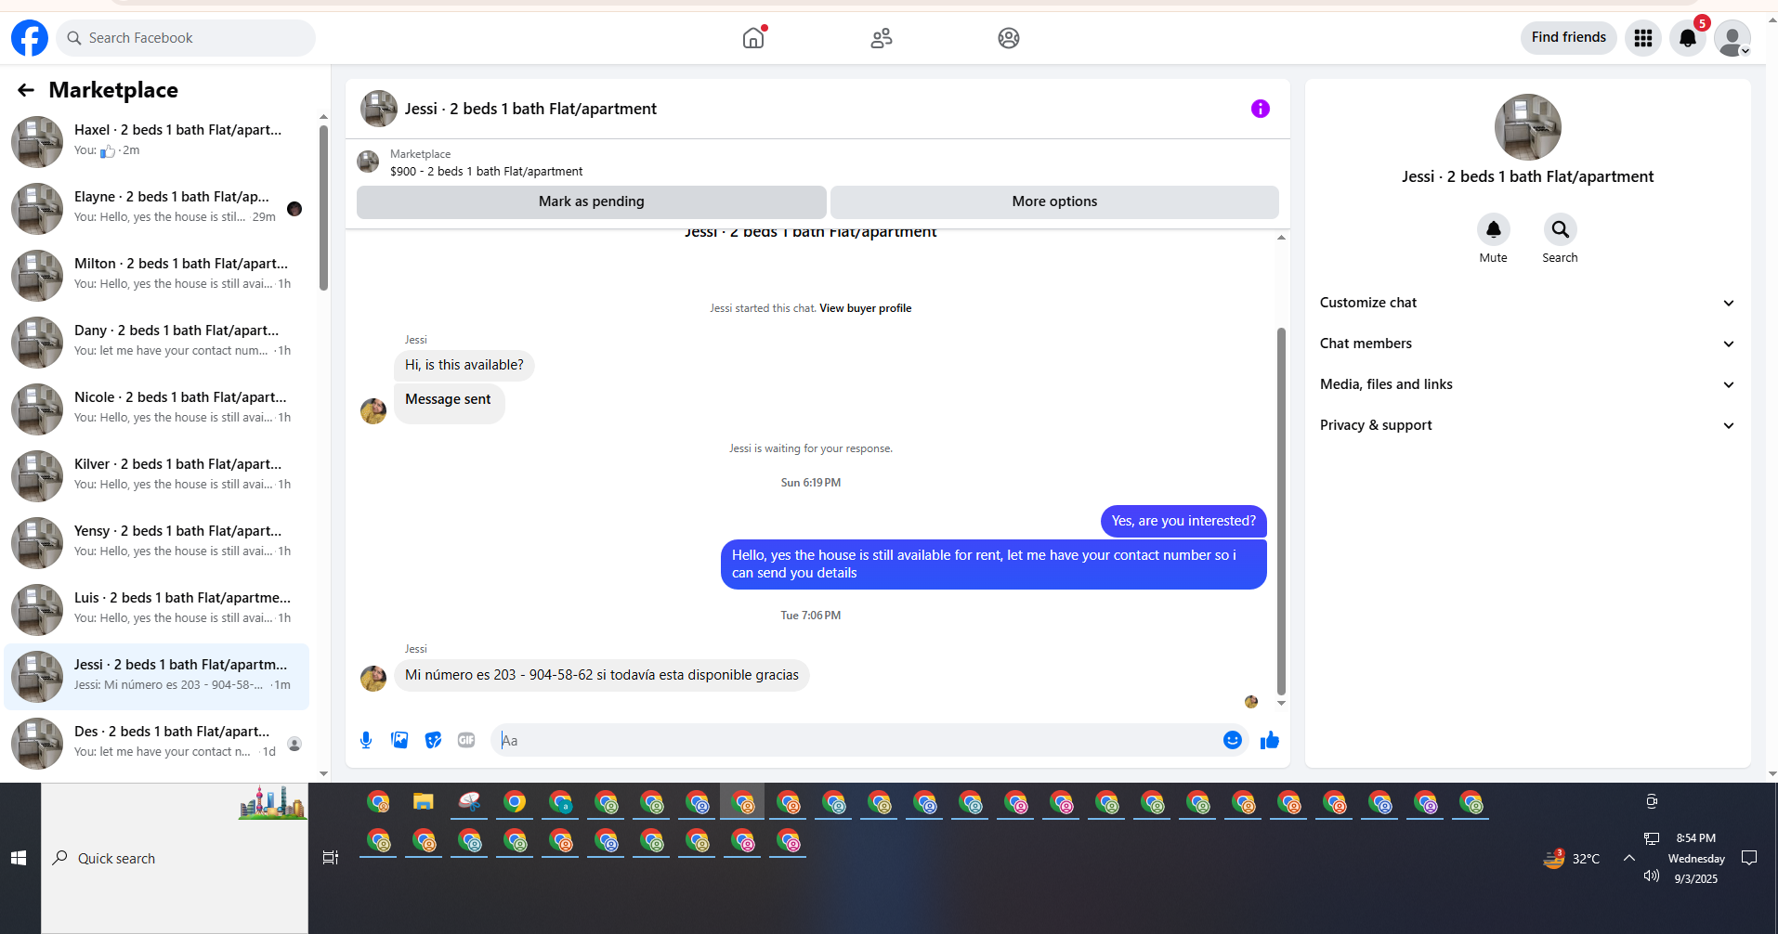The height and width of the screenshot is (934, 1778).
Task: Click the 'Yes, are you interested?' bubble
Action: (1183, 521)
